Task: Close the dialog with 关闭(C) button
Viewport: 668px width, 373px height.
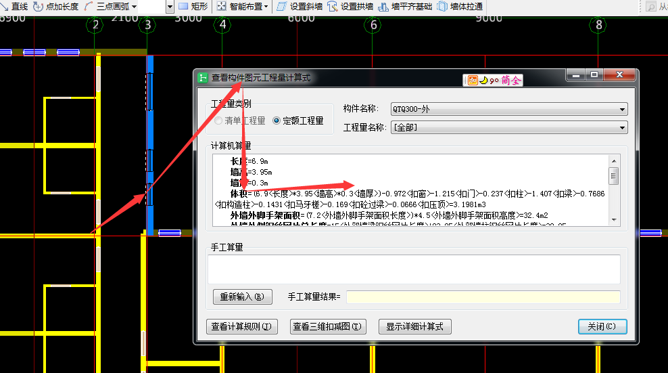Action: click(602, 326)
